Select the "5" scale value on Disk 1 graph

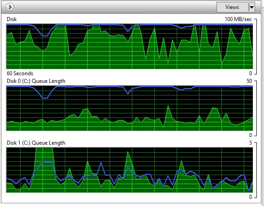[251, 143]
